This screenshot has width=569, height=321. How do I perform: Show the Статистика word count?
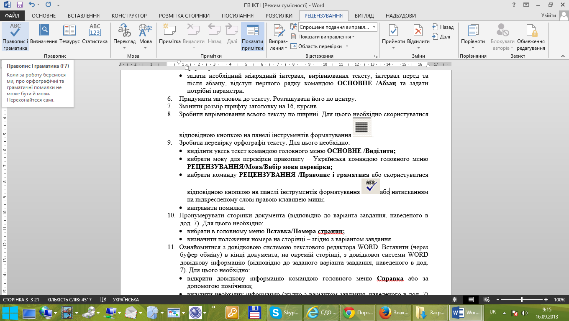pos(95,34)
